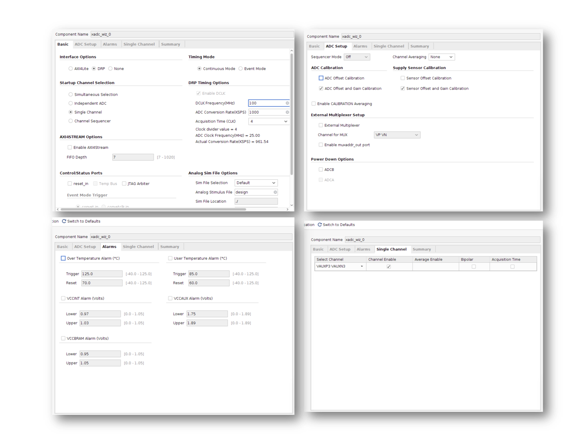This screenshot has width=564, height=436.
Task: Click the scroll-down arrow in the Basic panel
Action: [x=292, y=205]
